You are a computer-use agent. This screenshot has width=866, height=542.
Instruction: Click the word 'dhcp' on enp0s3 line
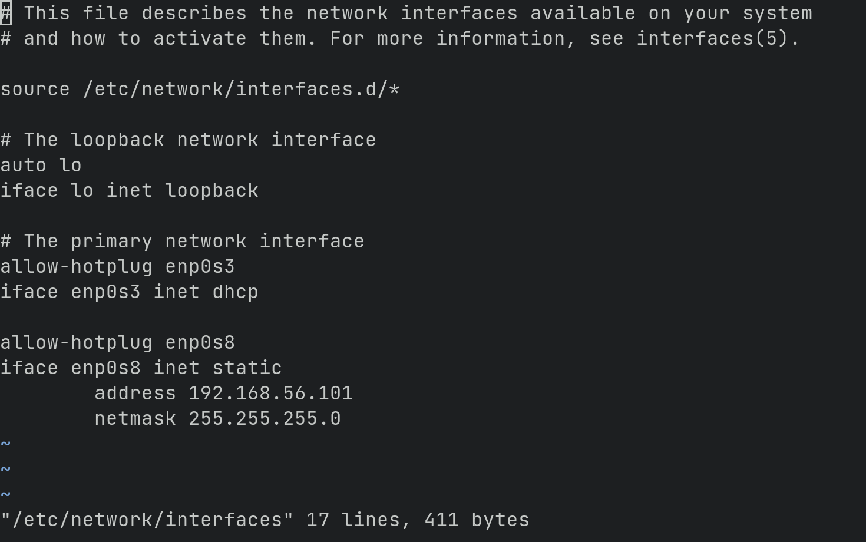236,292
